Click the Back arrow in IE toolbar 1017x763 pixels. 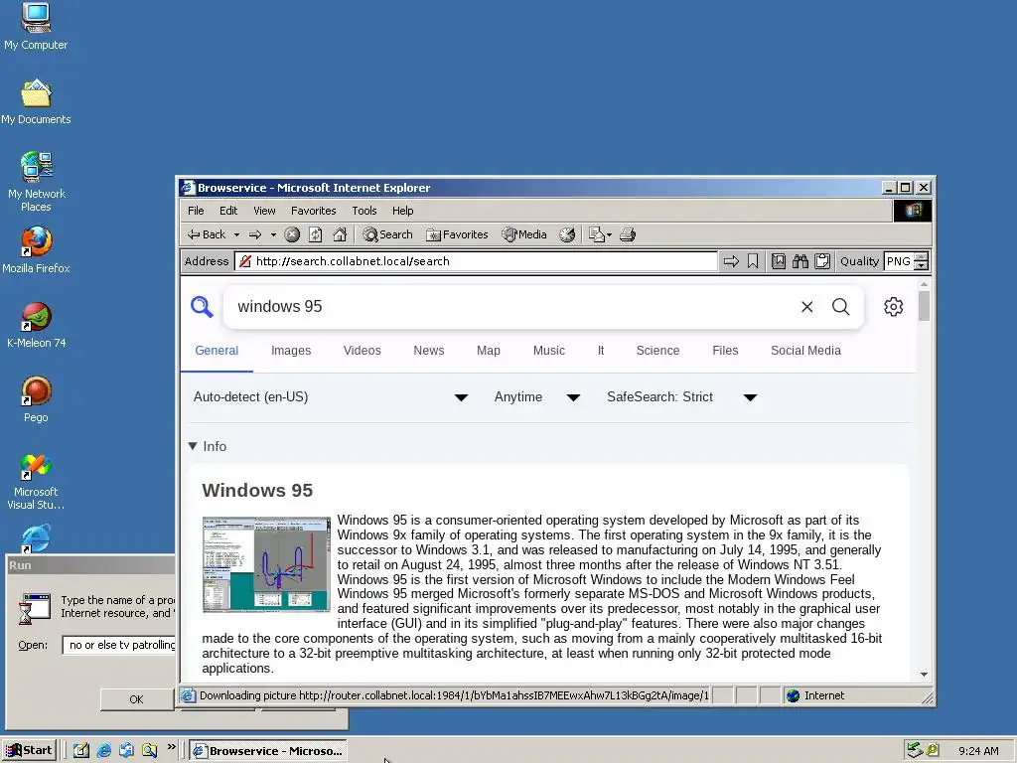coord(207,234)
